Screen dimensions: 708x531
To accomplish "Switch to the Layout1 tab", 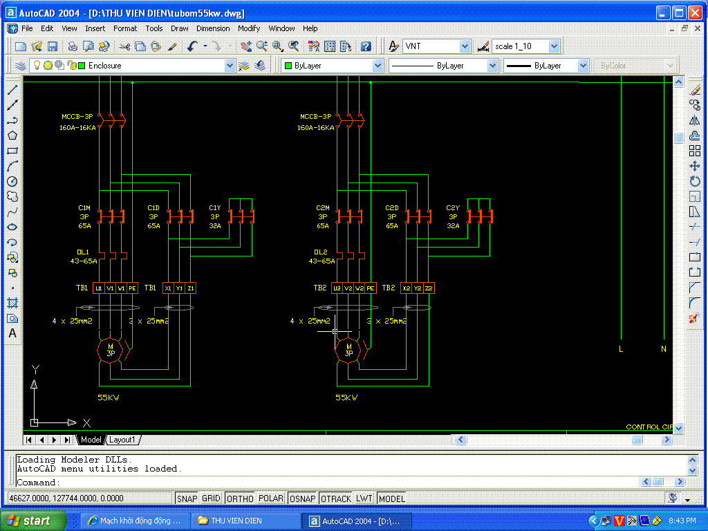I will (x=123, y=440).
